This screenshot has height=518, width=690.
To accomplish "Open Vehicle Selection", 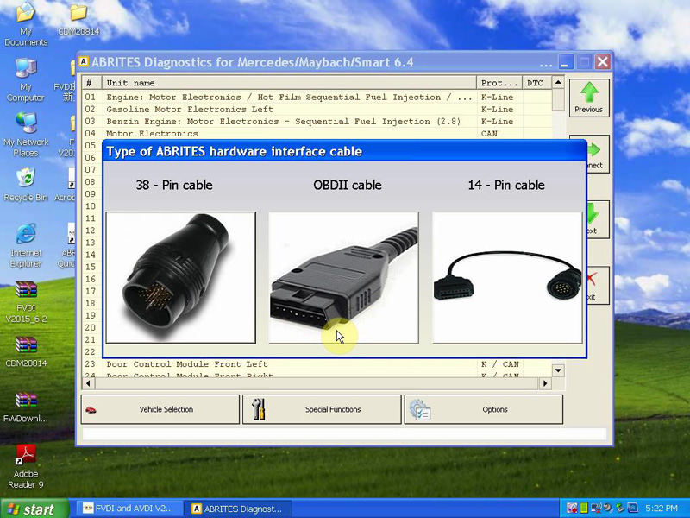I will coord(160,409).
